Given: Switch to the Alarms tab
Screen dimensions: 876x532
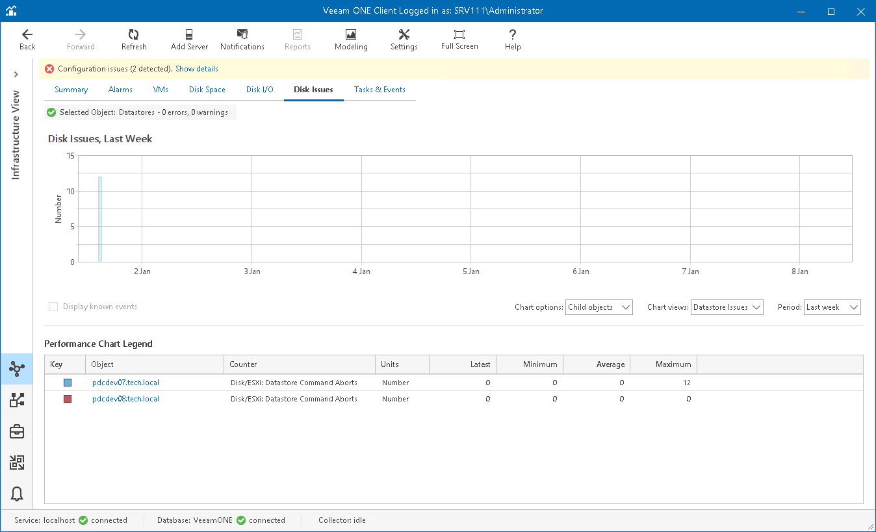Looking at the screenshot, I should 120,90.
